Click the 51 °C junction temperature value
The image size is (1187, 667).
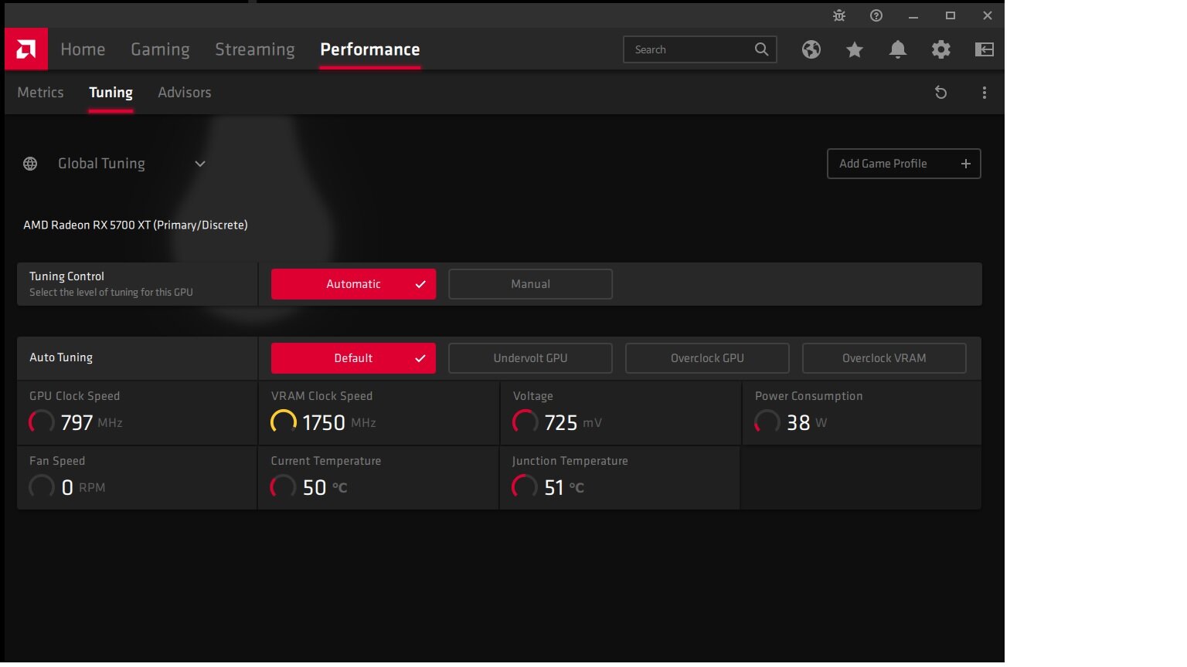click(x=564, y=488)
